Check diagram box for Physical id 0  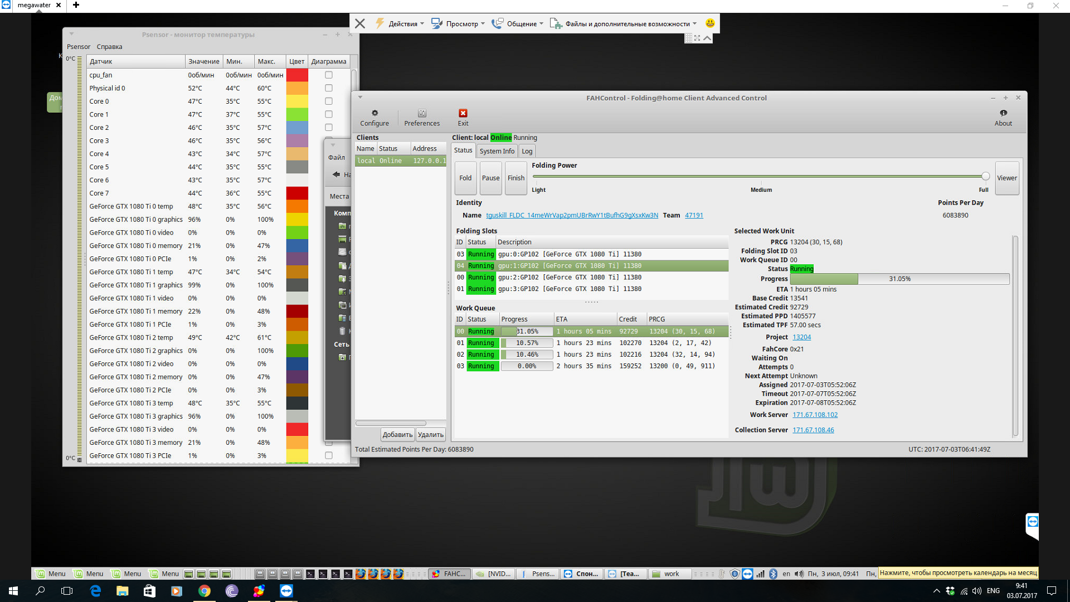pyautogui.click(x=329, y=88)
